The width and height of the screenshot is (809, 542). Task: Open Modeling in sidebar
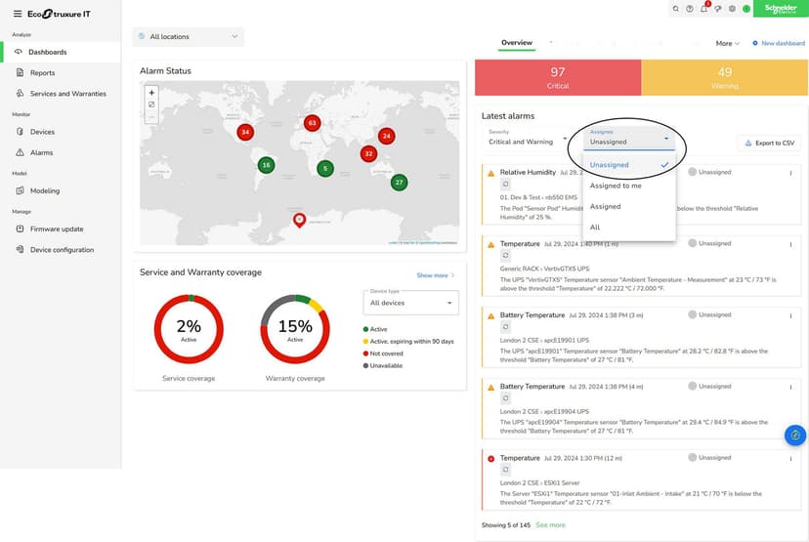click(61, 190)
